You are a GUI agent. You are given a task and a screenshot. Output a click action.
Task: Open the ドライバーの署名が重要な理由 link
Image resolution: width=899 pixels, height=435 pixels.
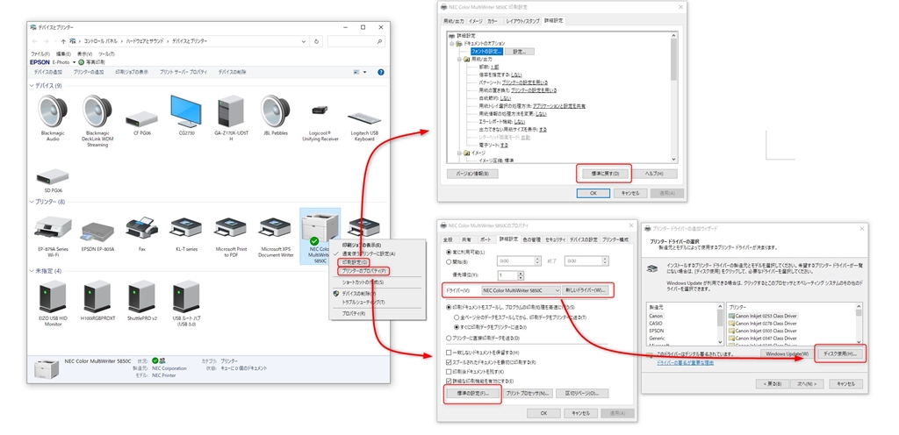click(x=685, y=363)
